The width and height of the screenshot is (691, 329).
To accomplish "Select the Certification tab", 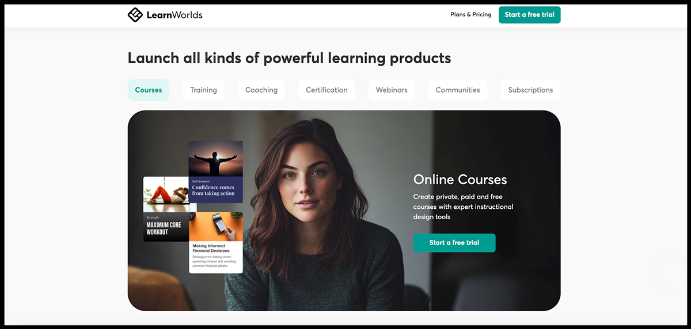I will [326, 90].
